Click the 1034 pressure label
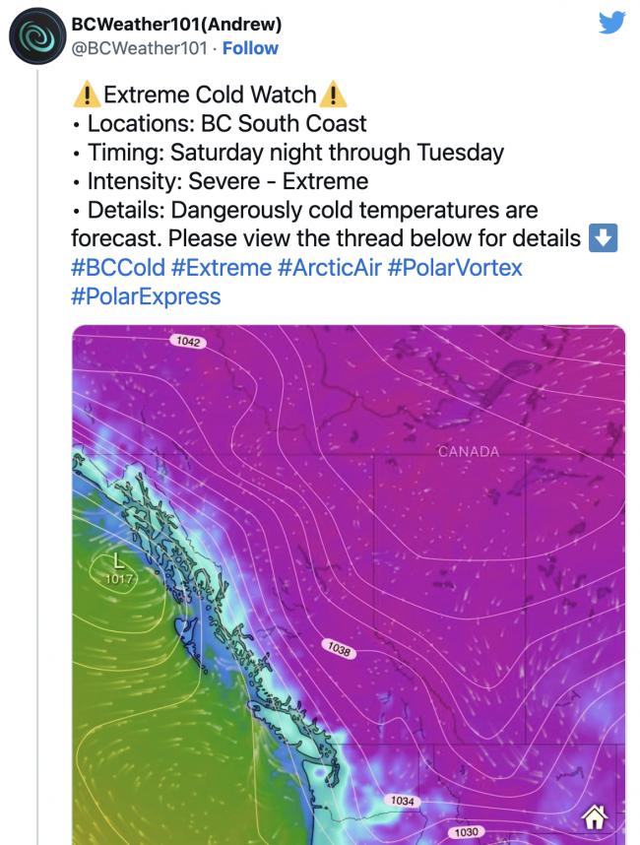This screenshot has height=845, width=640. click(x=403, y=801)
